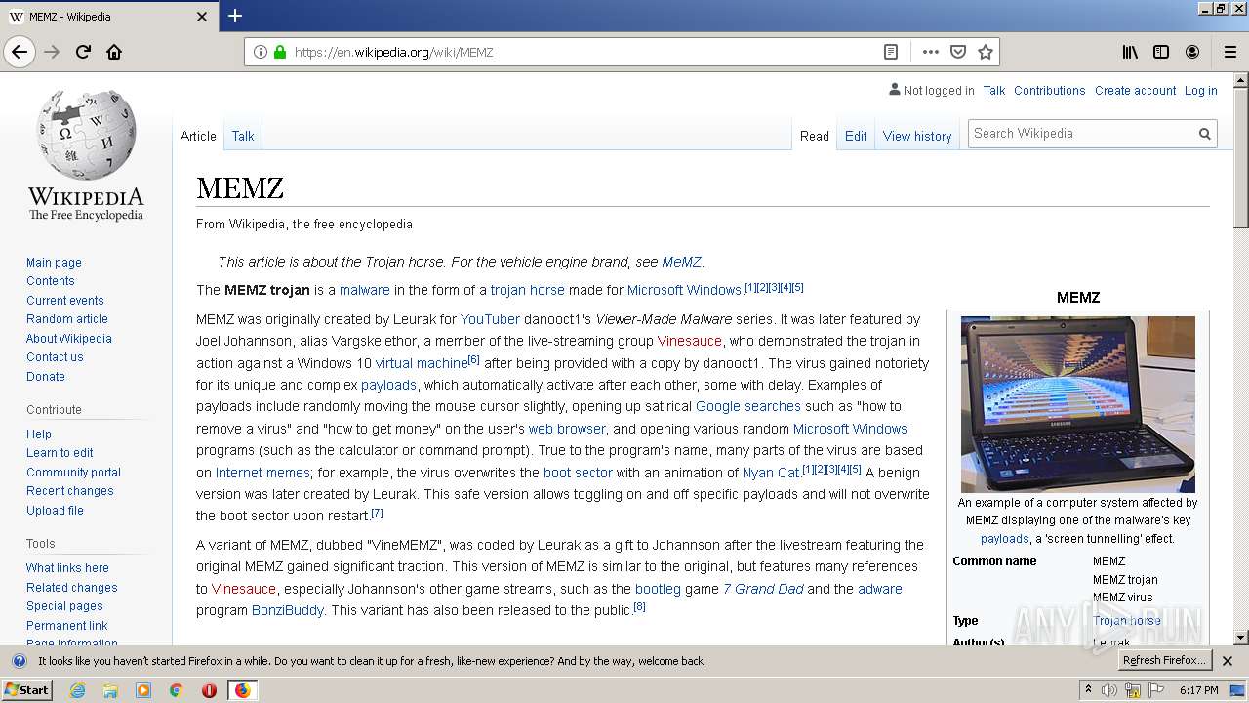Viewport: 1249px width, 703px height.
Task: Select the MEMZ - Wikipedia browser tab
Action: tap(108, 17)
